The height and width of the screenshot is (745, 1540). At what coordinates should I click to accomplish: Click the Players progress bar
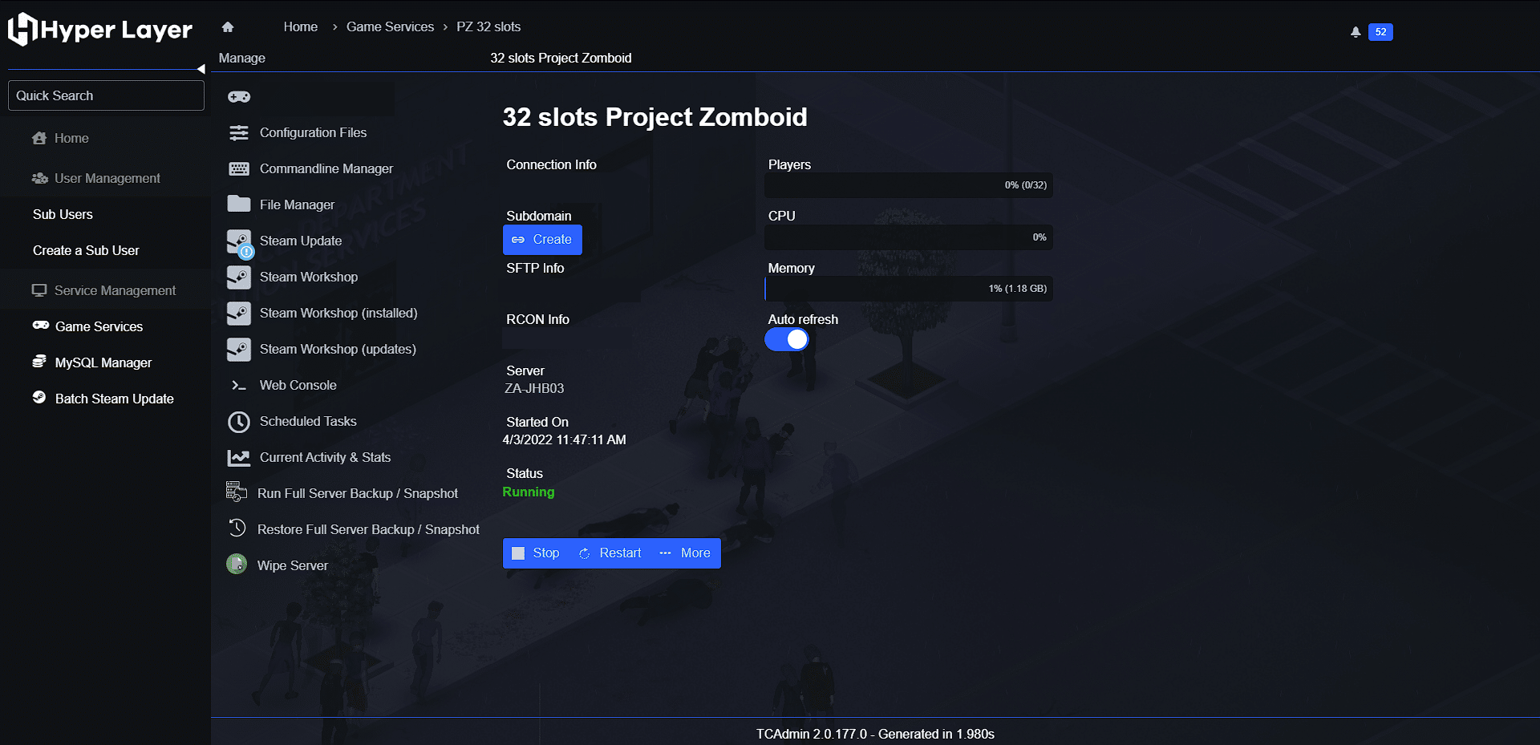[909, 185]
